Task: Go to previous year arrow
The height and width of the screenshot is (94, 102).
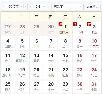Action: pyautogui.click(x=4, y=7)
